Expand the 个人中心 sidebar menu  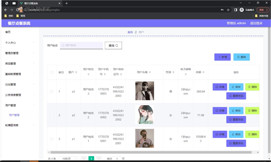tap(20, 43)
